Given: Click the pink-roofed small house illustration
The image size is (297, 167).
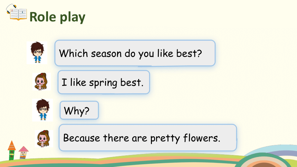Looking at the screenshot, I should point(23,153).
